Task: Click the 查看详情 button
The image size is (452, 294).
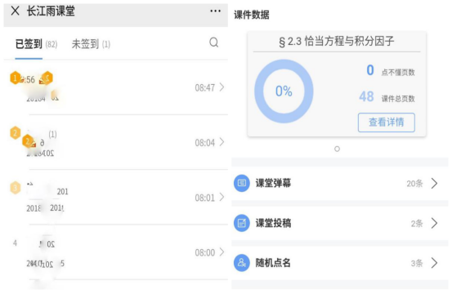Action: [387, 122]
